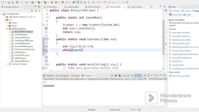This screenshot has height=112, width=199.
Task: Toggle Show Console on Standard Out Changes
Action: [x=136, y=76]
